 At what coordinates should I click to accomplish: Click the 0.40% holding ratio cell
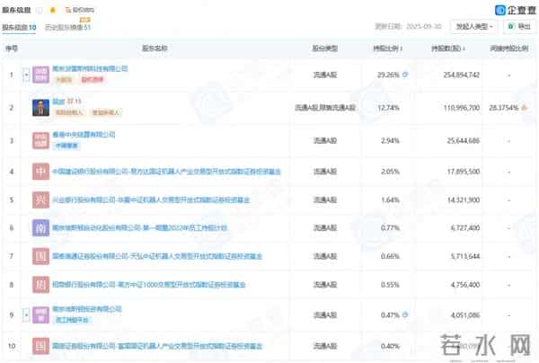(390, 346)
